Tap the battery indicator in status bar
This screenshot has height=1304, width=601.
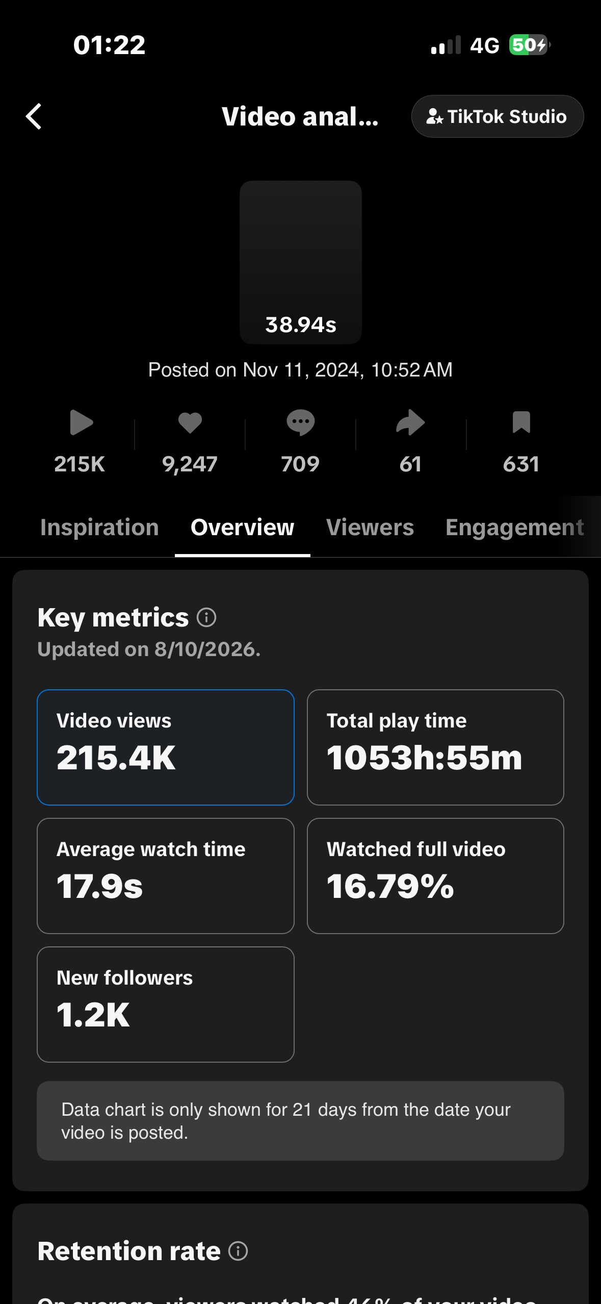pos(530,45)
